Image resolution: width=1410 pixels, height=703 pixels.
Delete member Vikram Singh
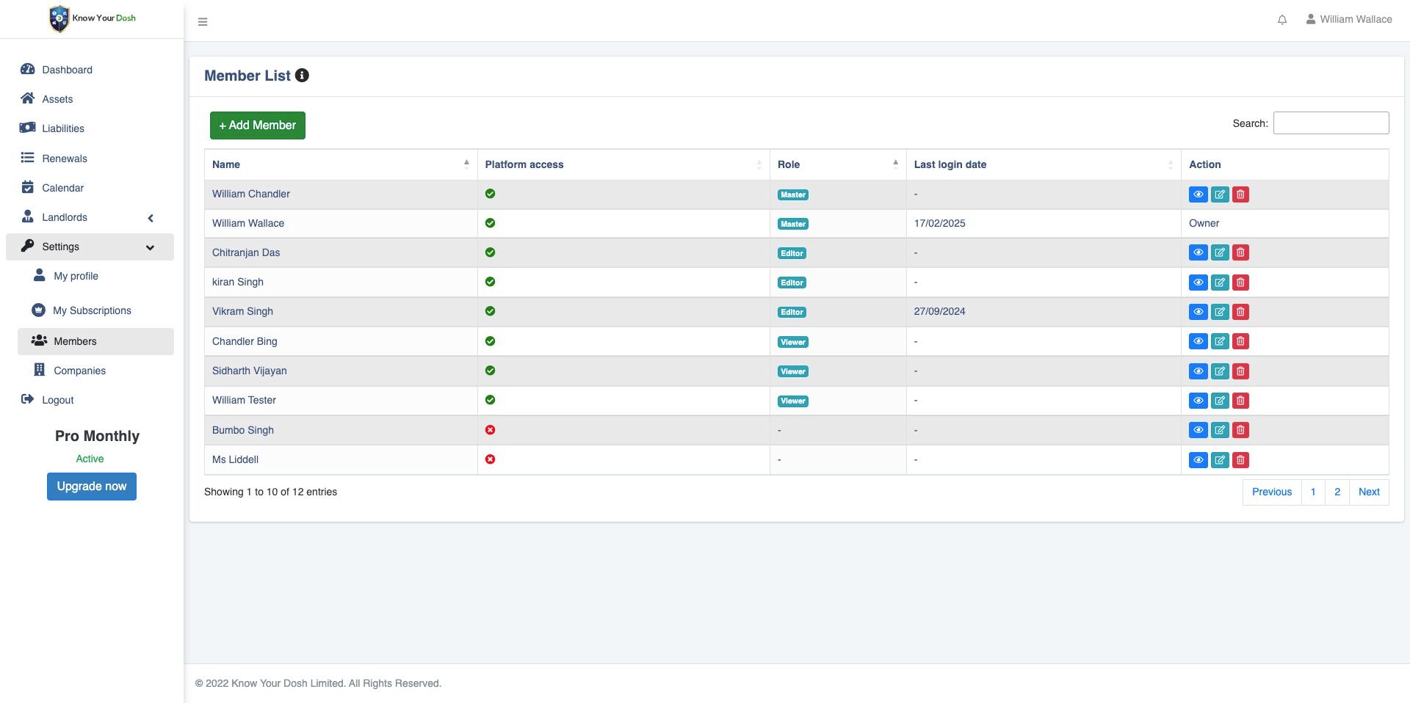(x=1240, y=312)
